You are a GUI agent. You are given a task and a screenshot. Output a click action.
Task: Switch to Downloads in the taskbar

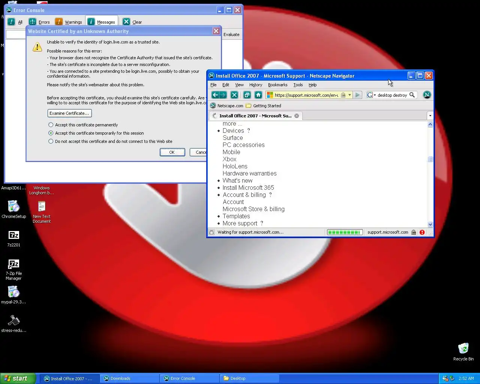coord(129,378)
